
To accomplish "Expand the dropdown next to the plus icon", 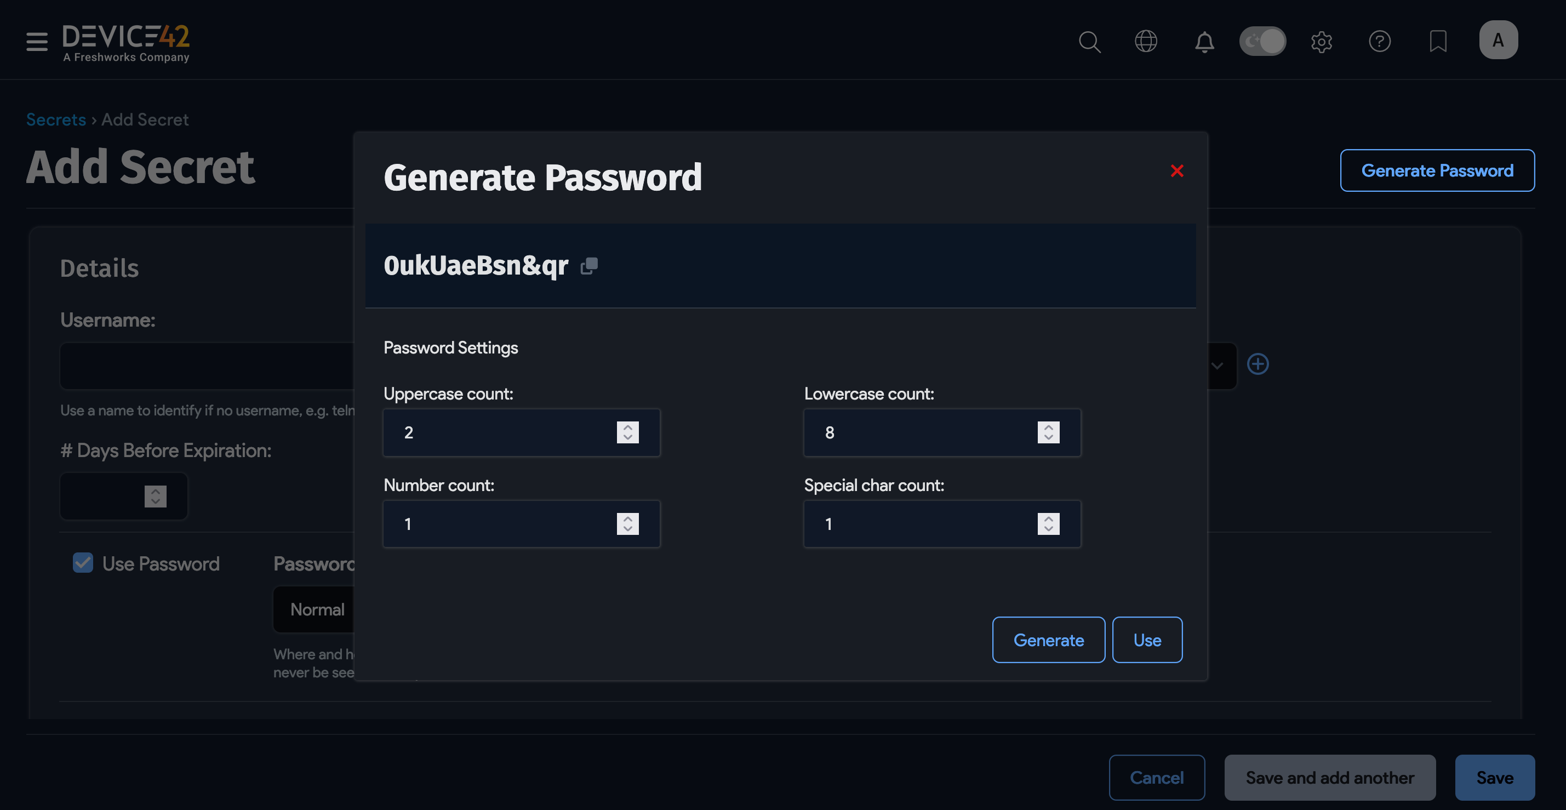I will coord(1218,366).
